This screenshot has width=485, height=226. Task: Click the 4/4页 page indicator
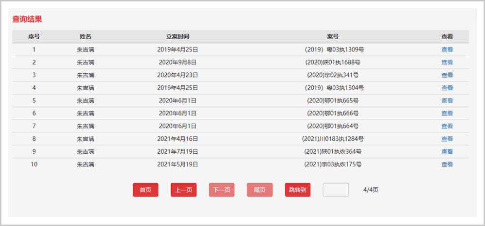(x=371, y=190)
